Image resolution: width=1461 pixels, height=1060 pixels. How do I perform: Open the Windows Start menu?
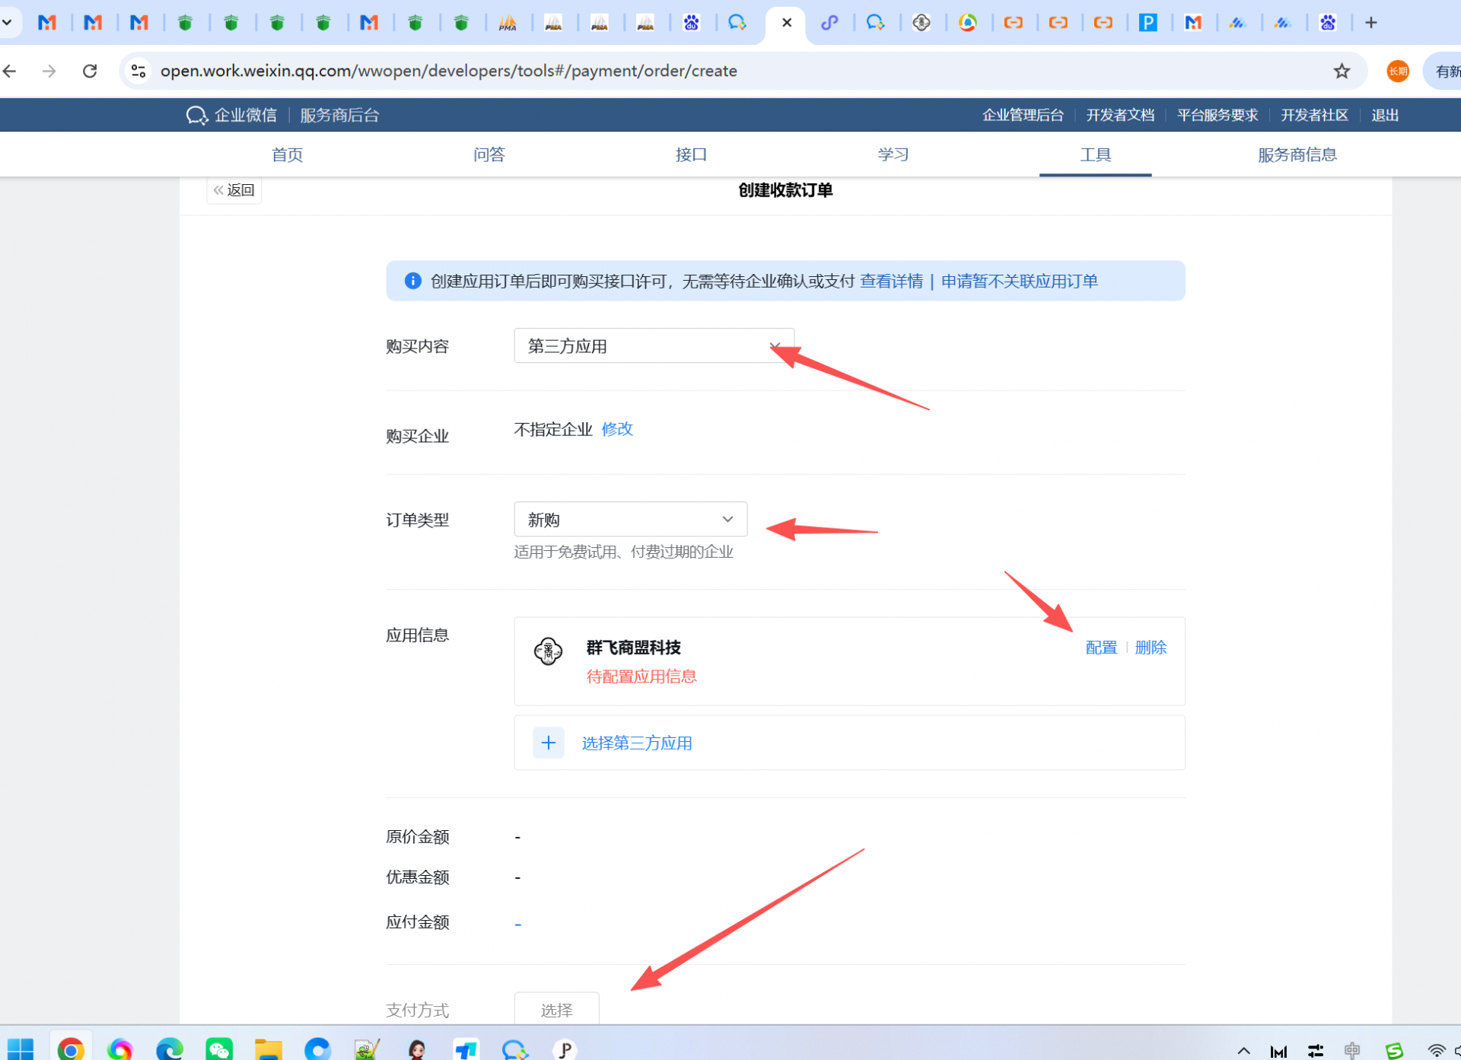[21, 1049]
